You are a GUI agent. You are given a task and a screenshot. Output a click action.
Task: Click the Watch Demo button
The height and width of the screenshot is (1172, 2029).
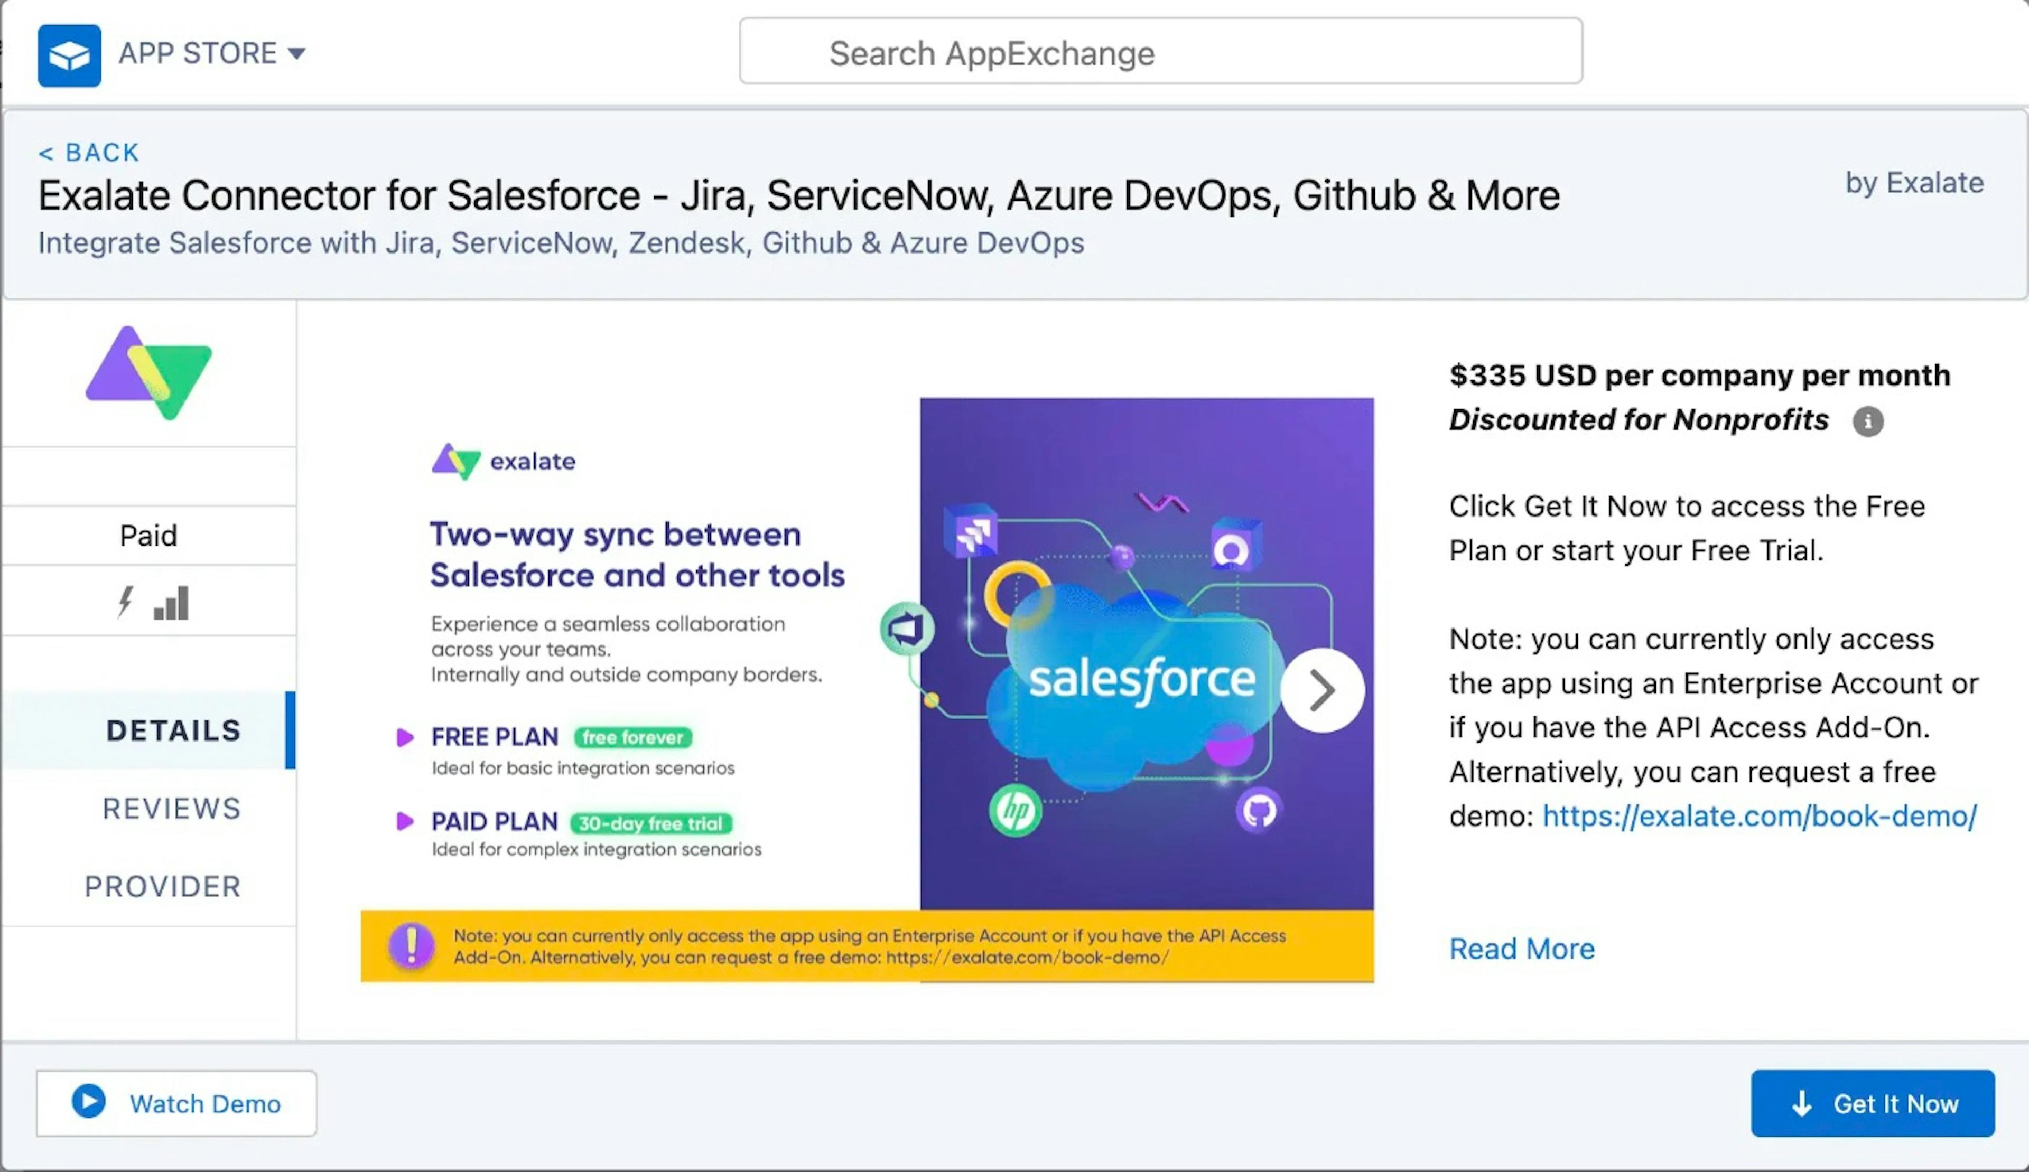tap(177, 1104)
